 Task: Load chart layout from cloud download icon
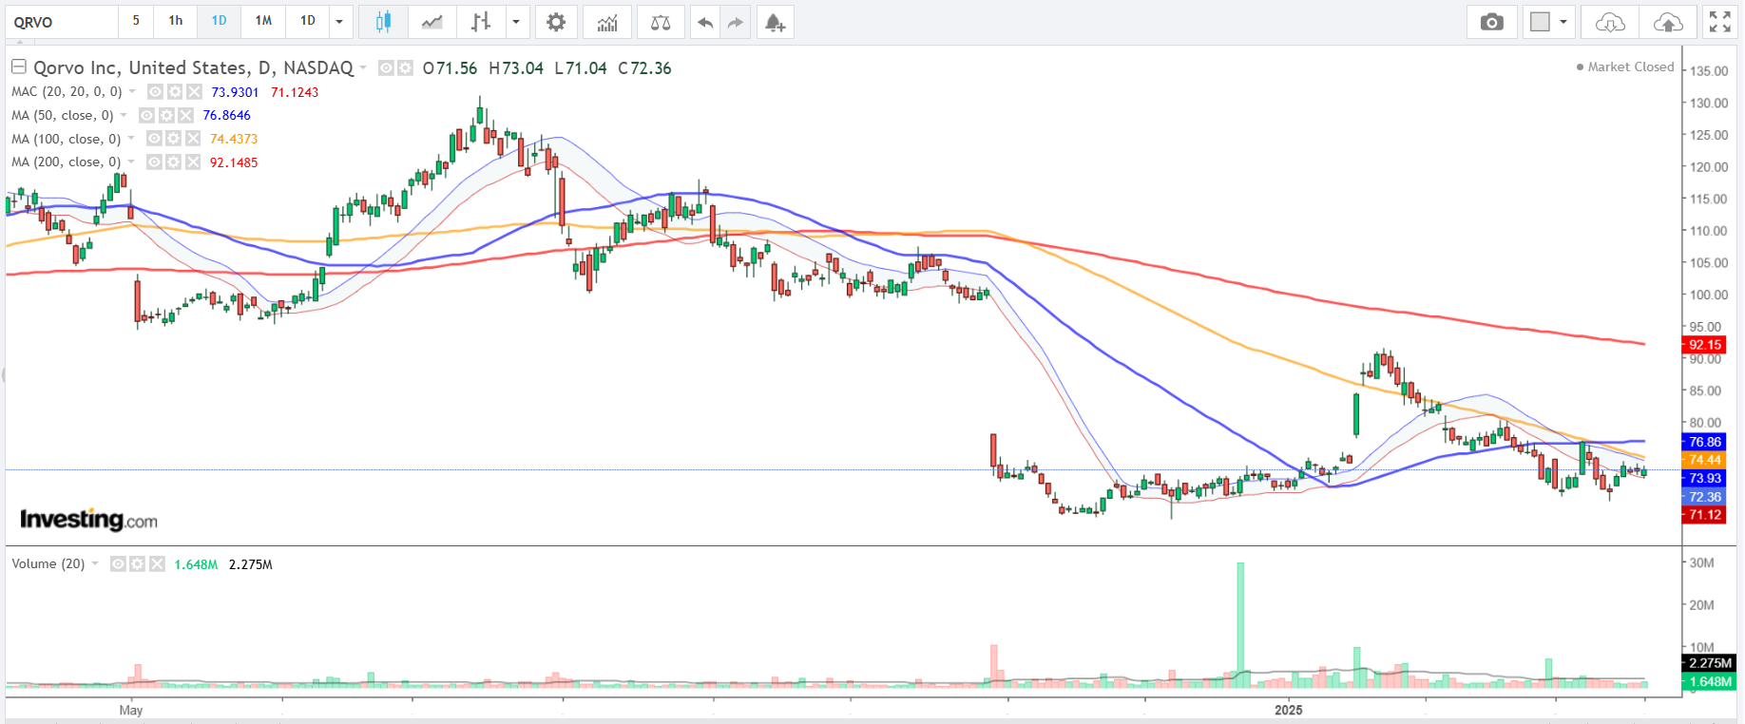point(1610,22)
